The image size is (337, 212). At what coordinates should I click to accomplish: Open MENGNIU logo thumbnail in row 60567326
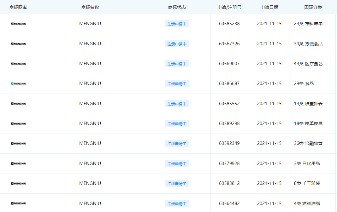(19, 44)
